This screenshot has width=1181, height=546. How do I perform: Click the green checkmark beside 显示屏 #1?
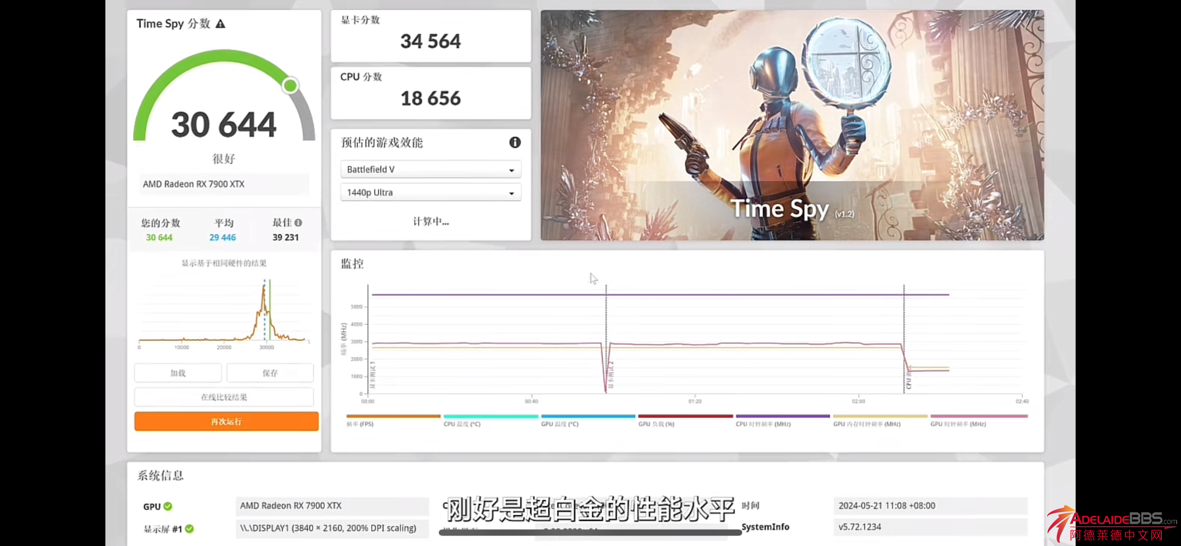click(189, 529)
